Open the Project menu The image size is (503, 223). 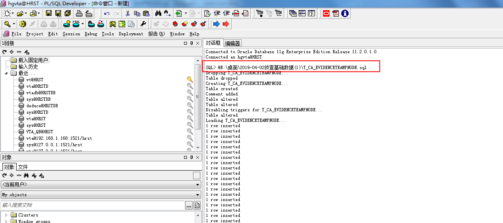[35, 34]
